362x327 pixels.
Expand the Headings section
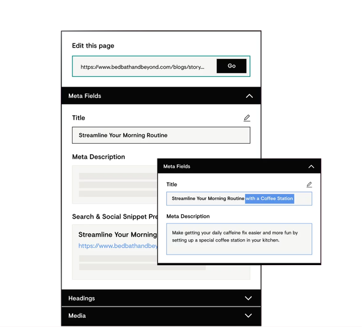coord(161,298)
